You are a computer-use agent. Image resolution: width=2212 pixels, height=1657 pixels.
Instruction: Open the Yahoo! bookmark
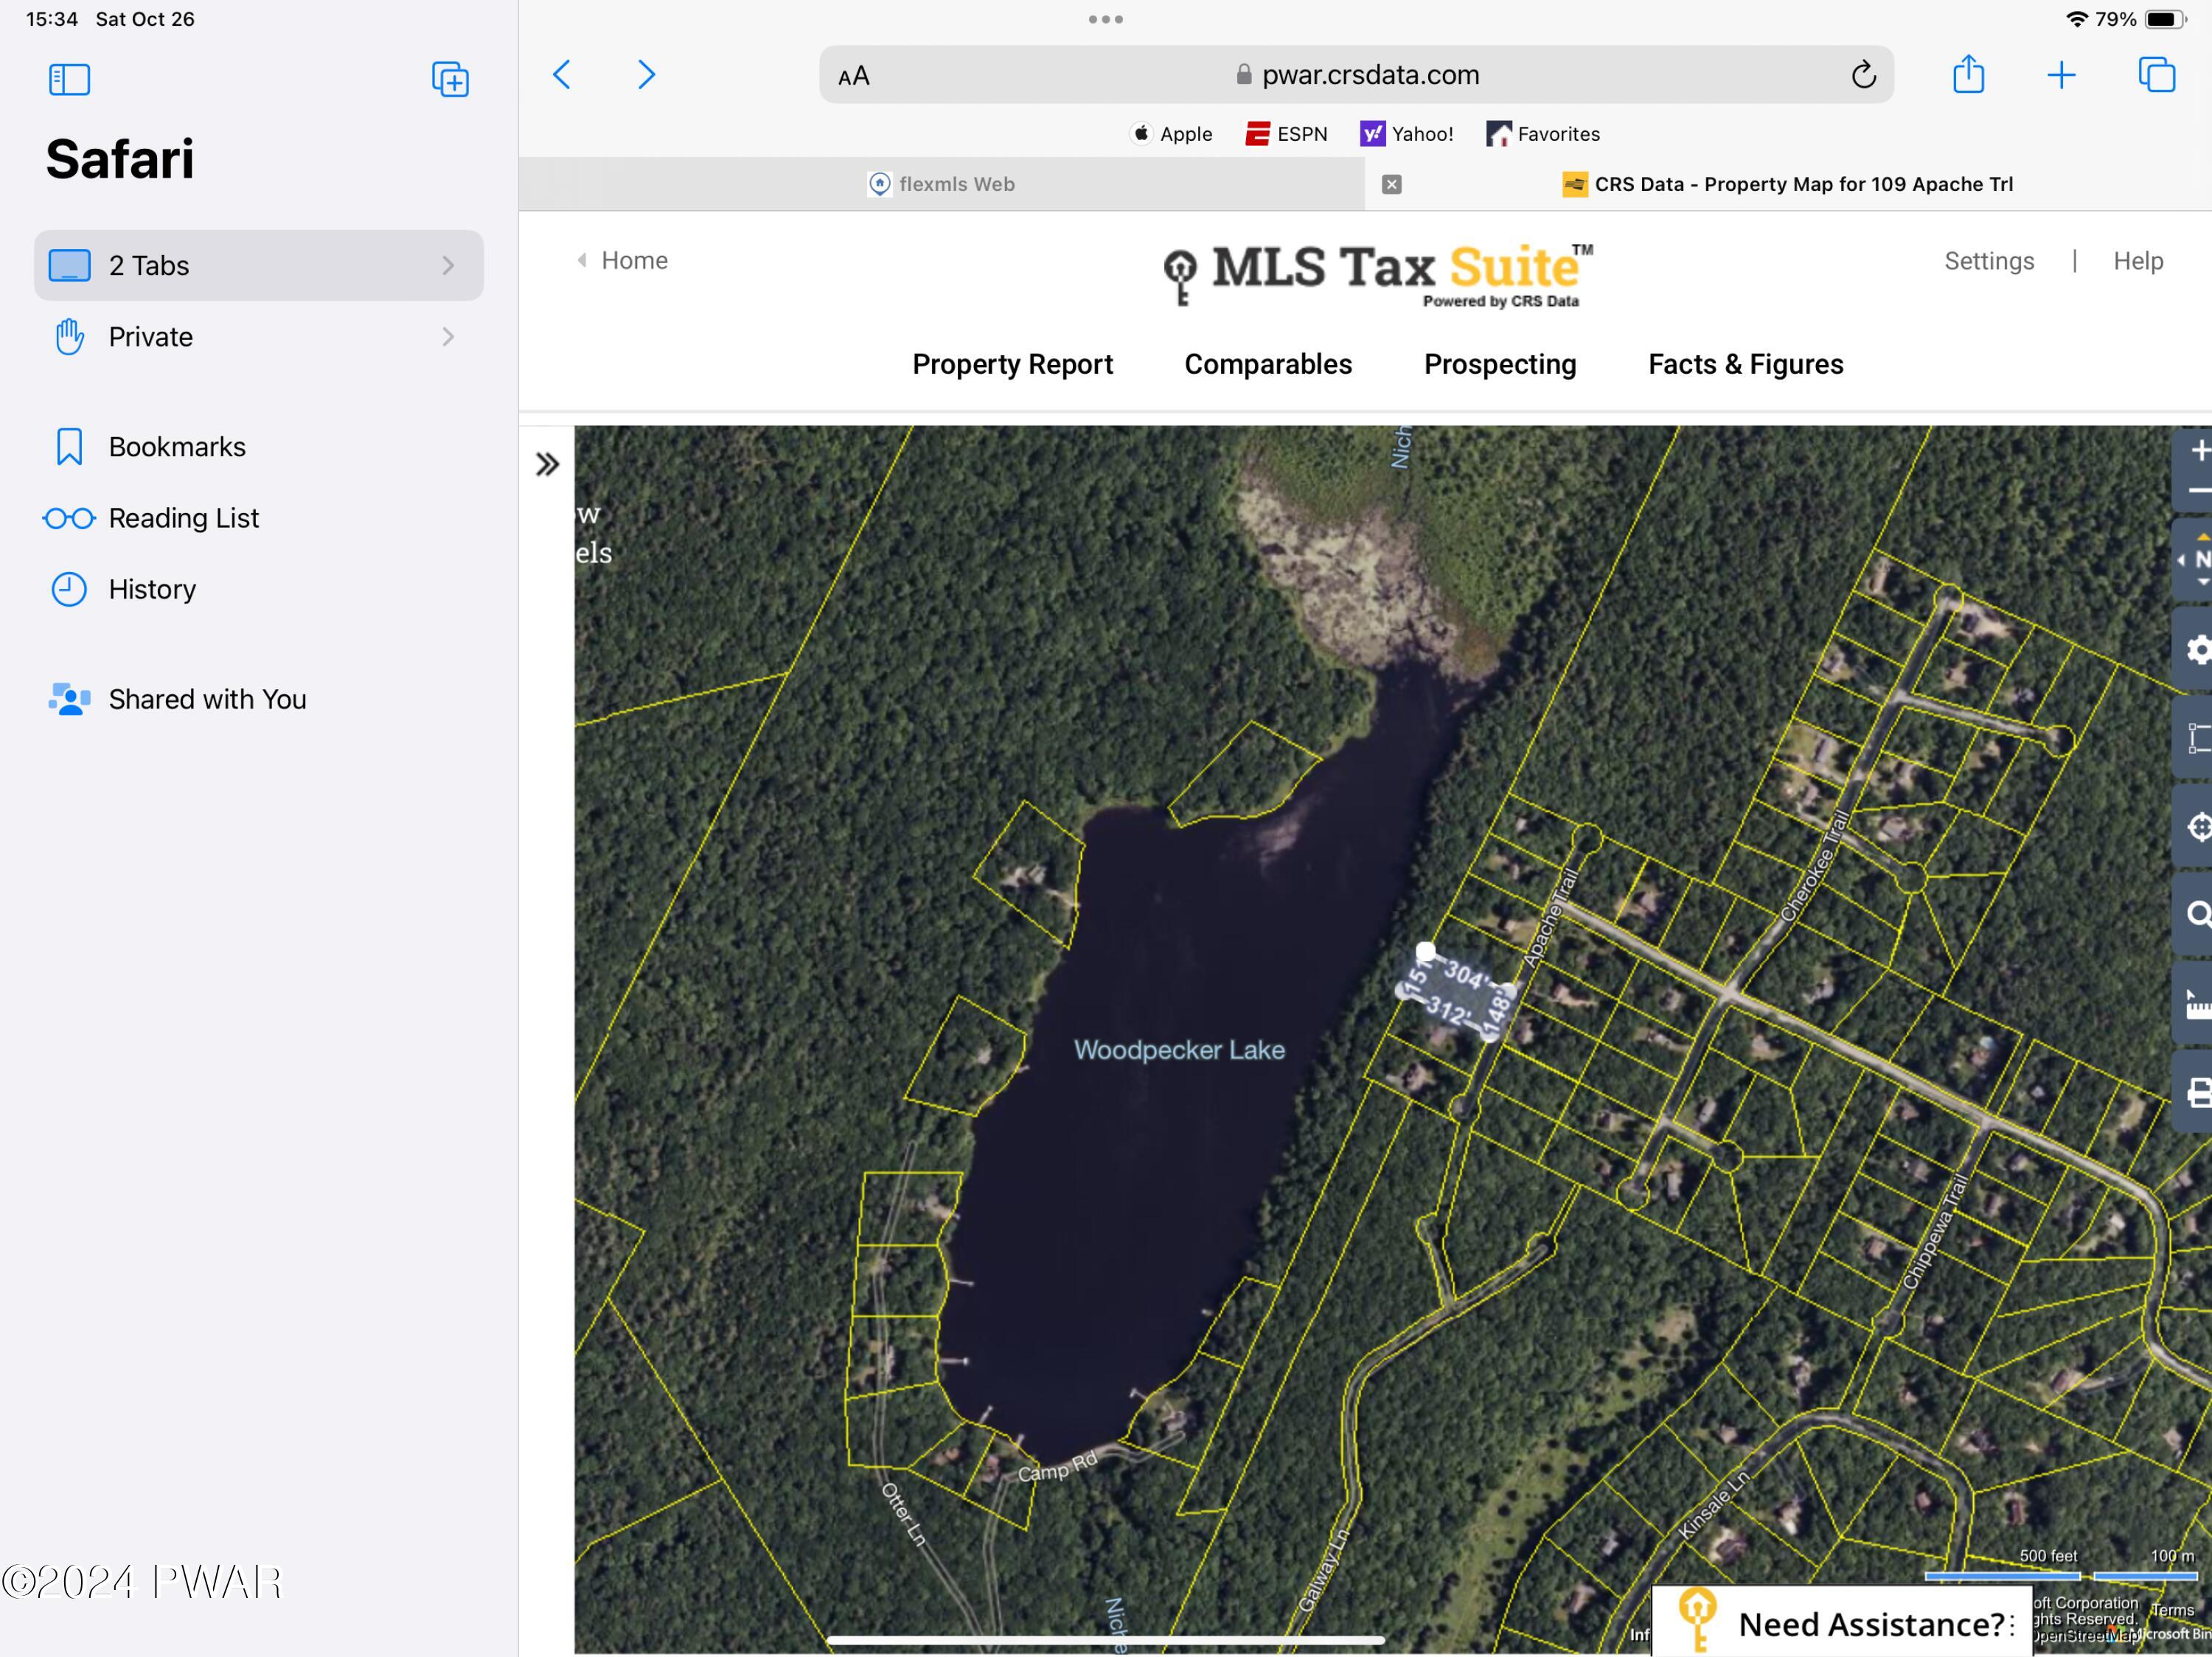(1407, 134)
